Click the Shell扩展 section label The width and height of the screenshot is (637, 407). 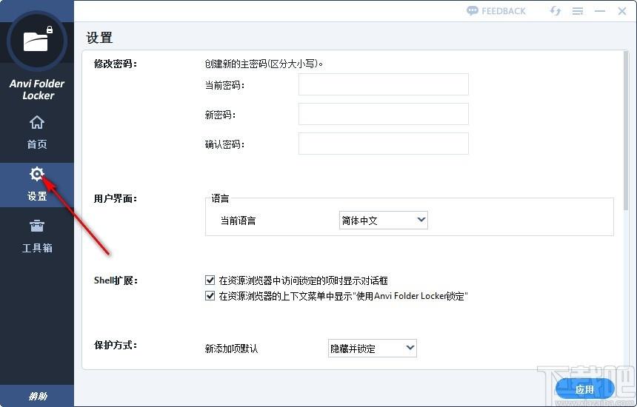[116, 280]
